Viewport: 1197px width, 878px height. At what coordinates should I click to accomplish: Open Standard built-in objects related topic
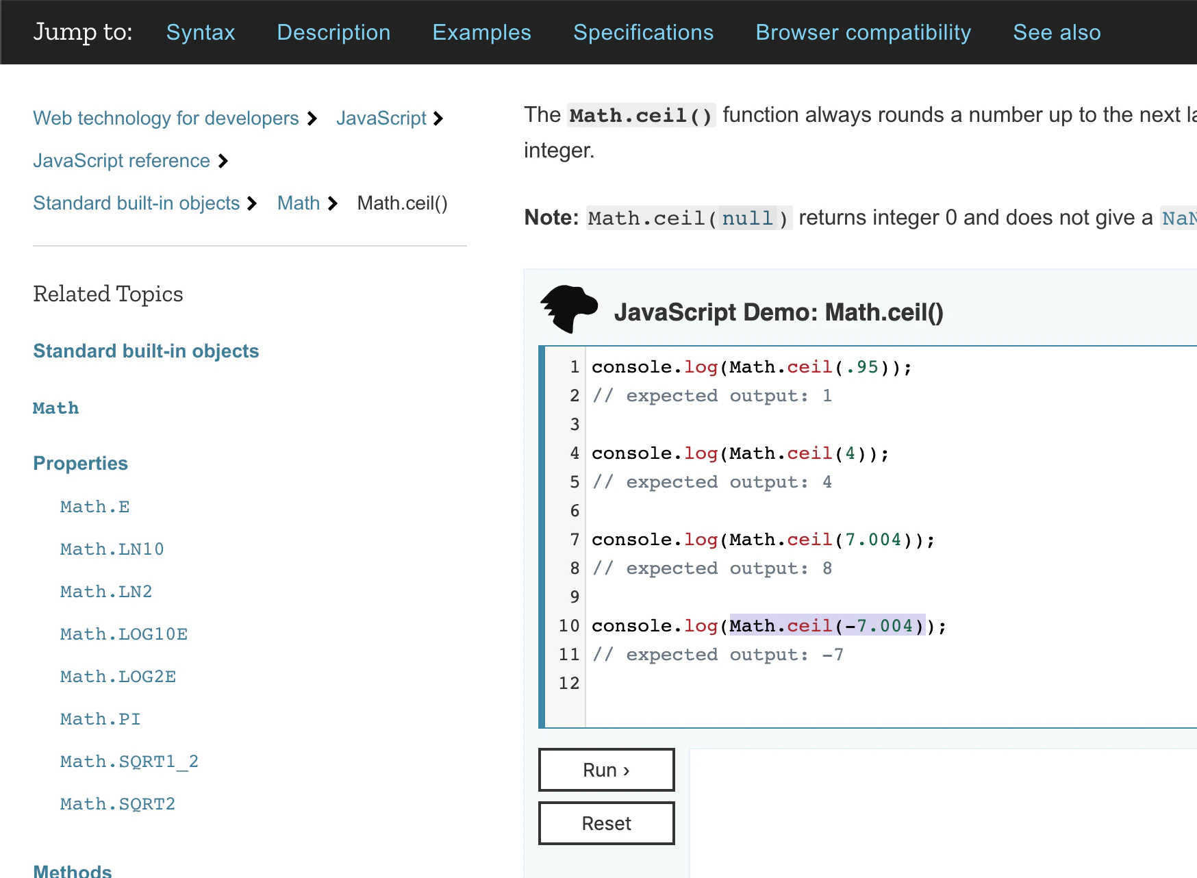click(146, 351)
